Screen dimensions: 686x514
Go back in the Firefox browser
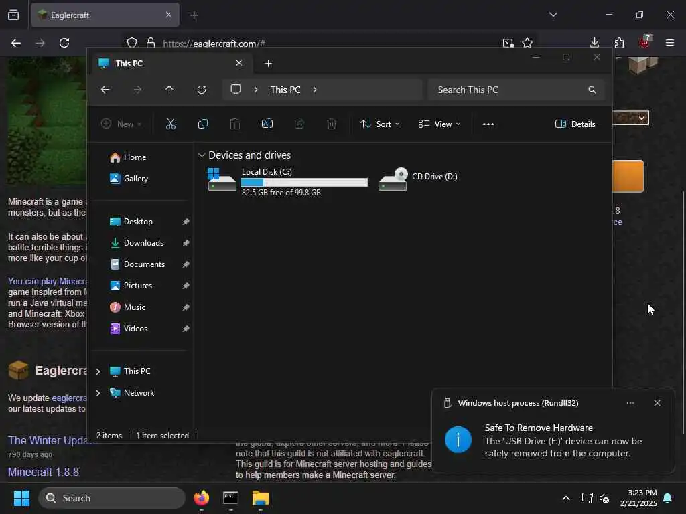click(x=16, y=43)
